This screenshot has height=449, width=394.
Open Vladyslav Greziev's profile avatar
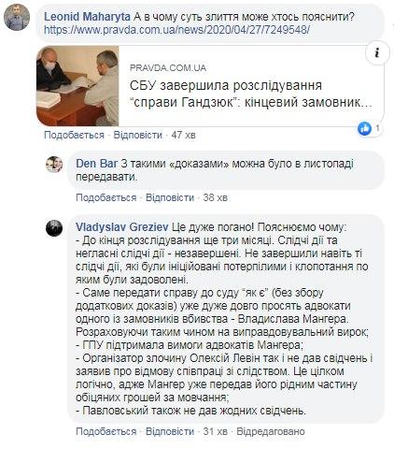[54, 228]
